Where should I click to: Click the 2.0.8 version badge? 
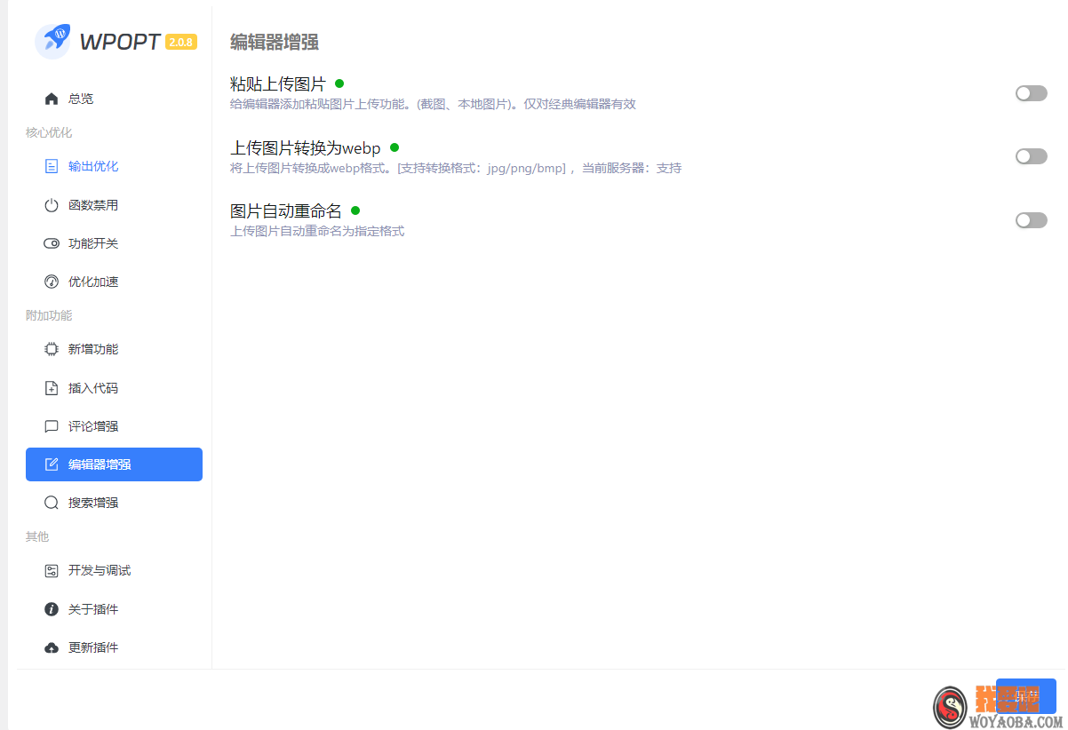(181, 41)
